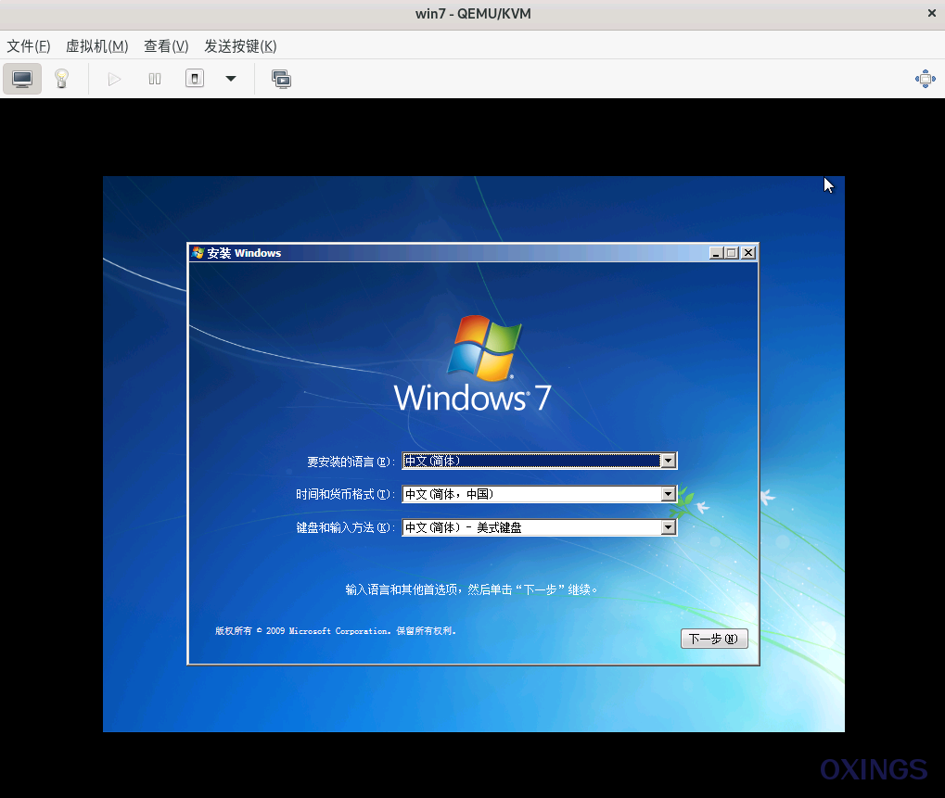Viewport: 945px width, 798px height.
Task: Open the 文件(F) menu
Action: [x=29, y=46]
